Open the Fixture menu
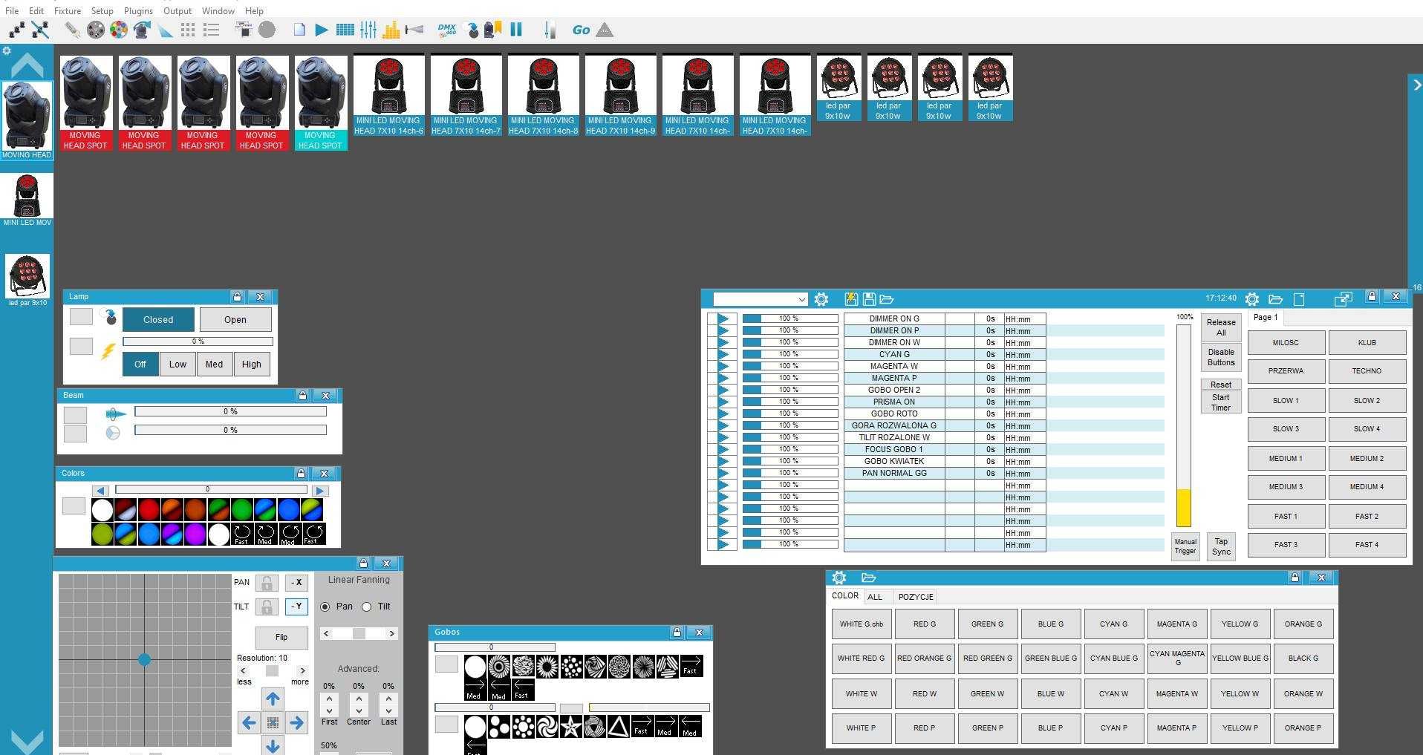Image resolution: width=1423 pixels, height=755 pixels. [x=67, y=11]
